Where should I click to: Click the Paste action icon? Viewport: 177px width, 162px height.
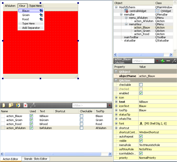coord(18,105)
